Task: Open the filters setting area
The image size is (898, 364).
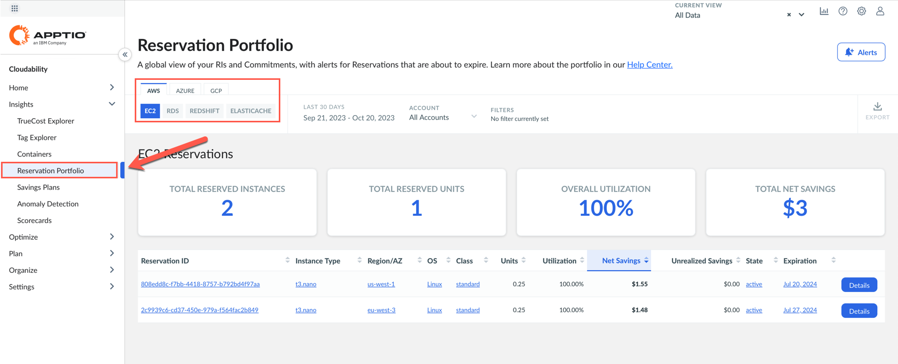Action: [x=519, y=114]
